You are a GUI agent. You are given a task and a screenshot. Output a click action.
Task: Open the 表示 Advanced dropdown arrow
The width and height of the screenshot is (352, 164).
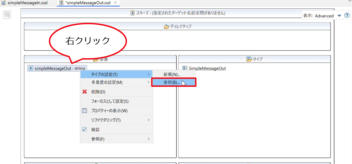pos(339,16)
